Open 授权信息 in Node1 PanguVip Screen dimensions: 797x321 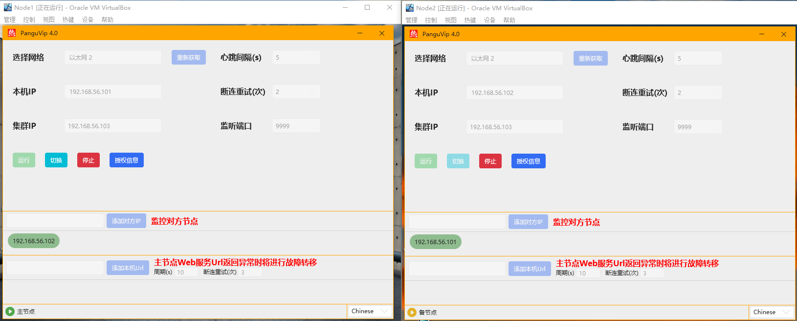tap(127, 160)
